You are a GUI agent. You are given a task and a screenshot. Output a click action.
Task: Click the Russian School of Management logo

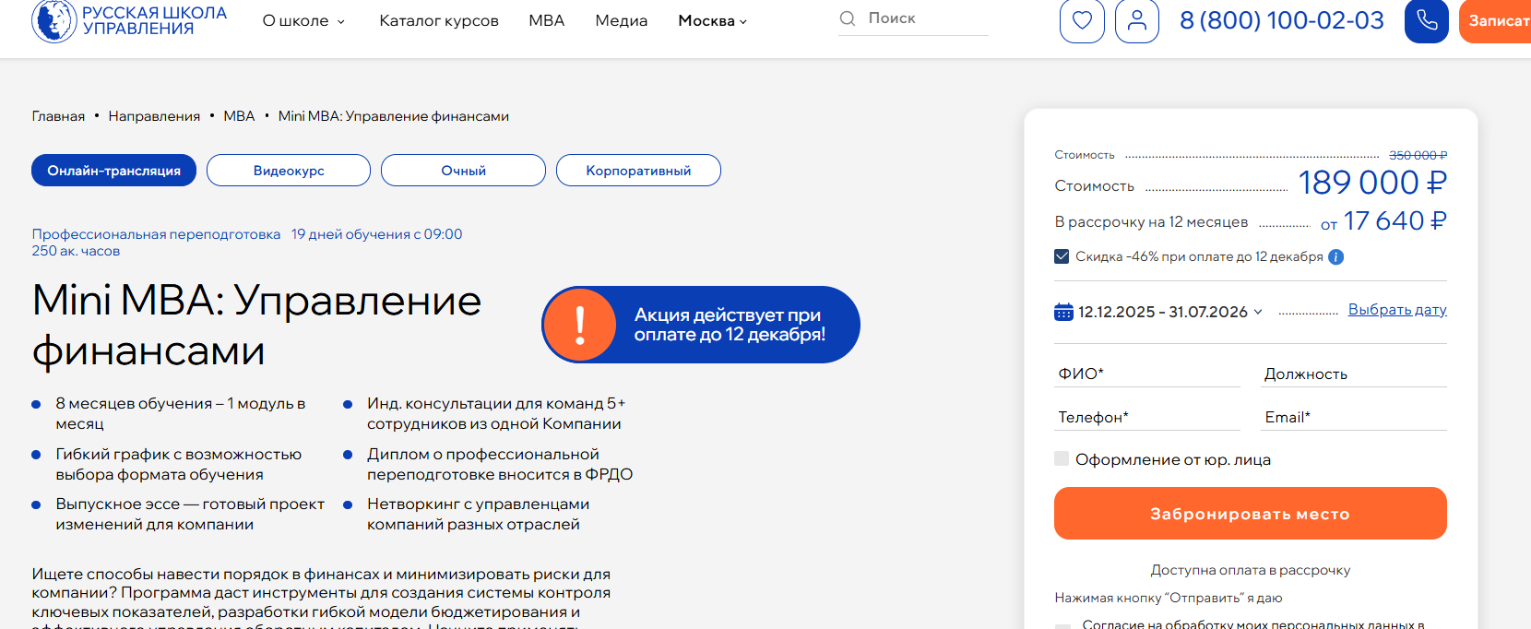click(x=129, y=20)
